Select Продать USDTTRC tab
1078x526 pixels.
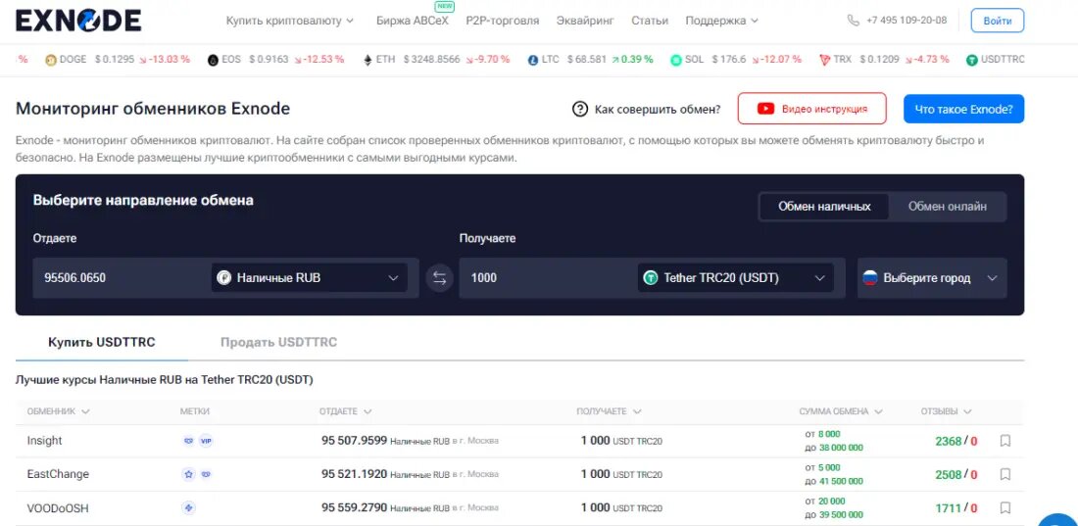pos(278,342)
